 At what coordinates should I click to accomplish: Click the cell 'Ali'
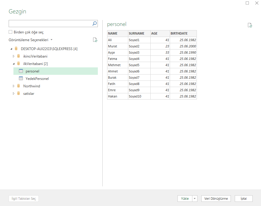point(118,40)
